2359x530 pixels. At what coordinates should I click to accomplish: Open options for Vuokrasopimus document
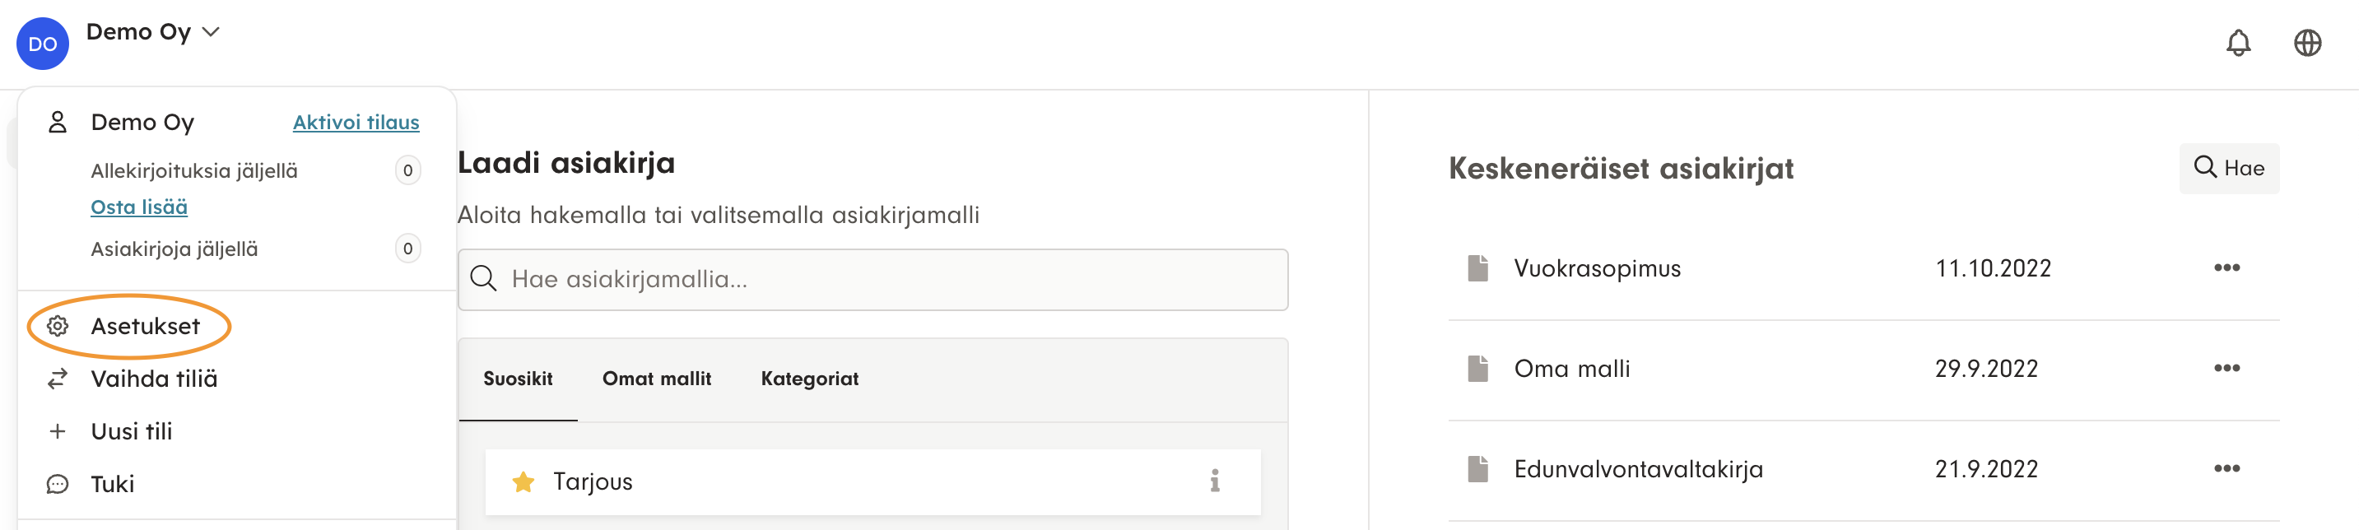2226,268
